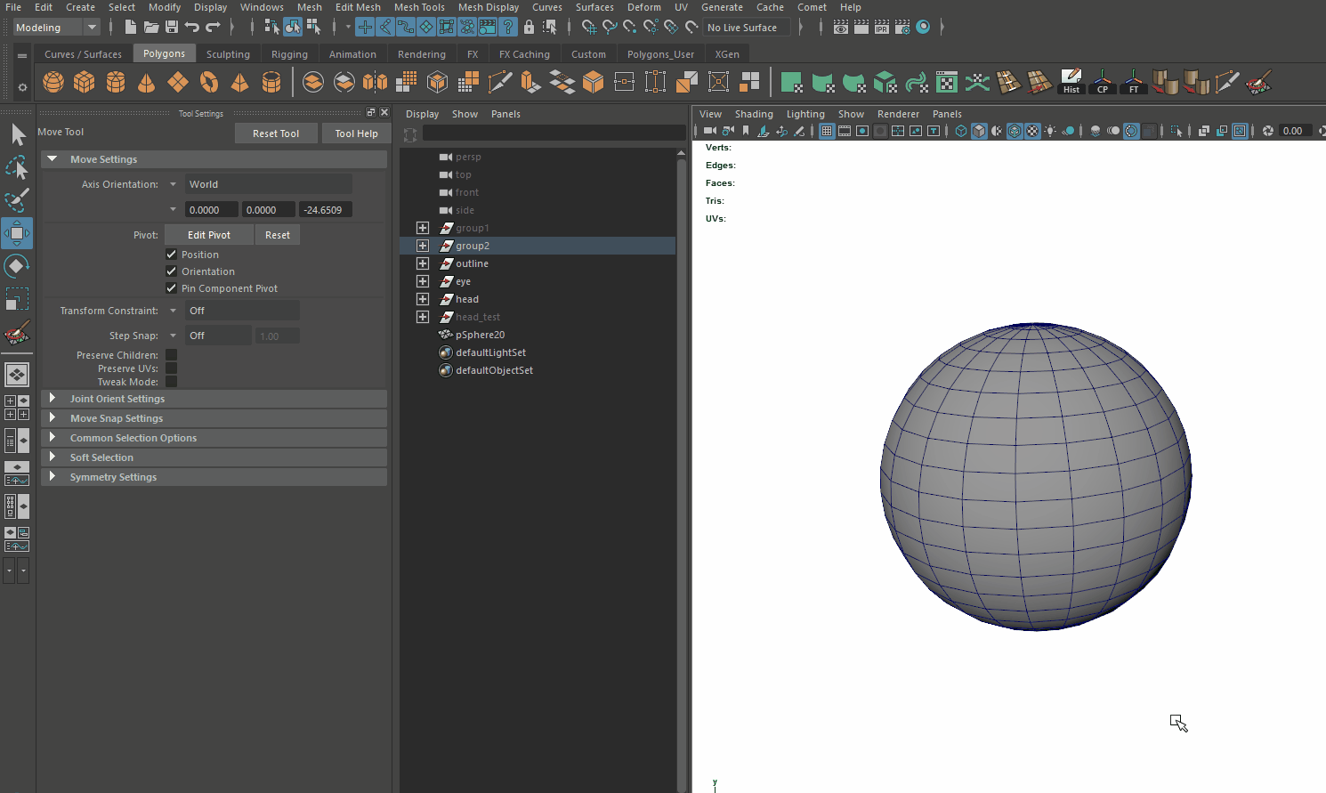Switch to the Sculpting shelf tab
Viewport: 1326px width, 793px height.
228,54
